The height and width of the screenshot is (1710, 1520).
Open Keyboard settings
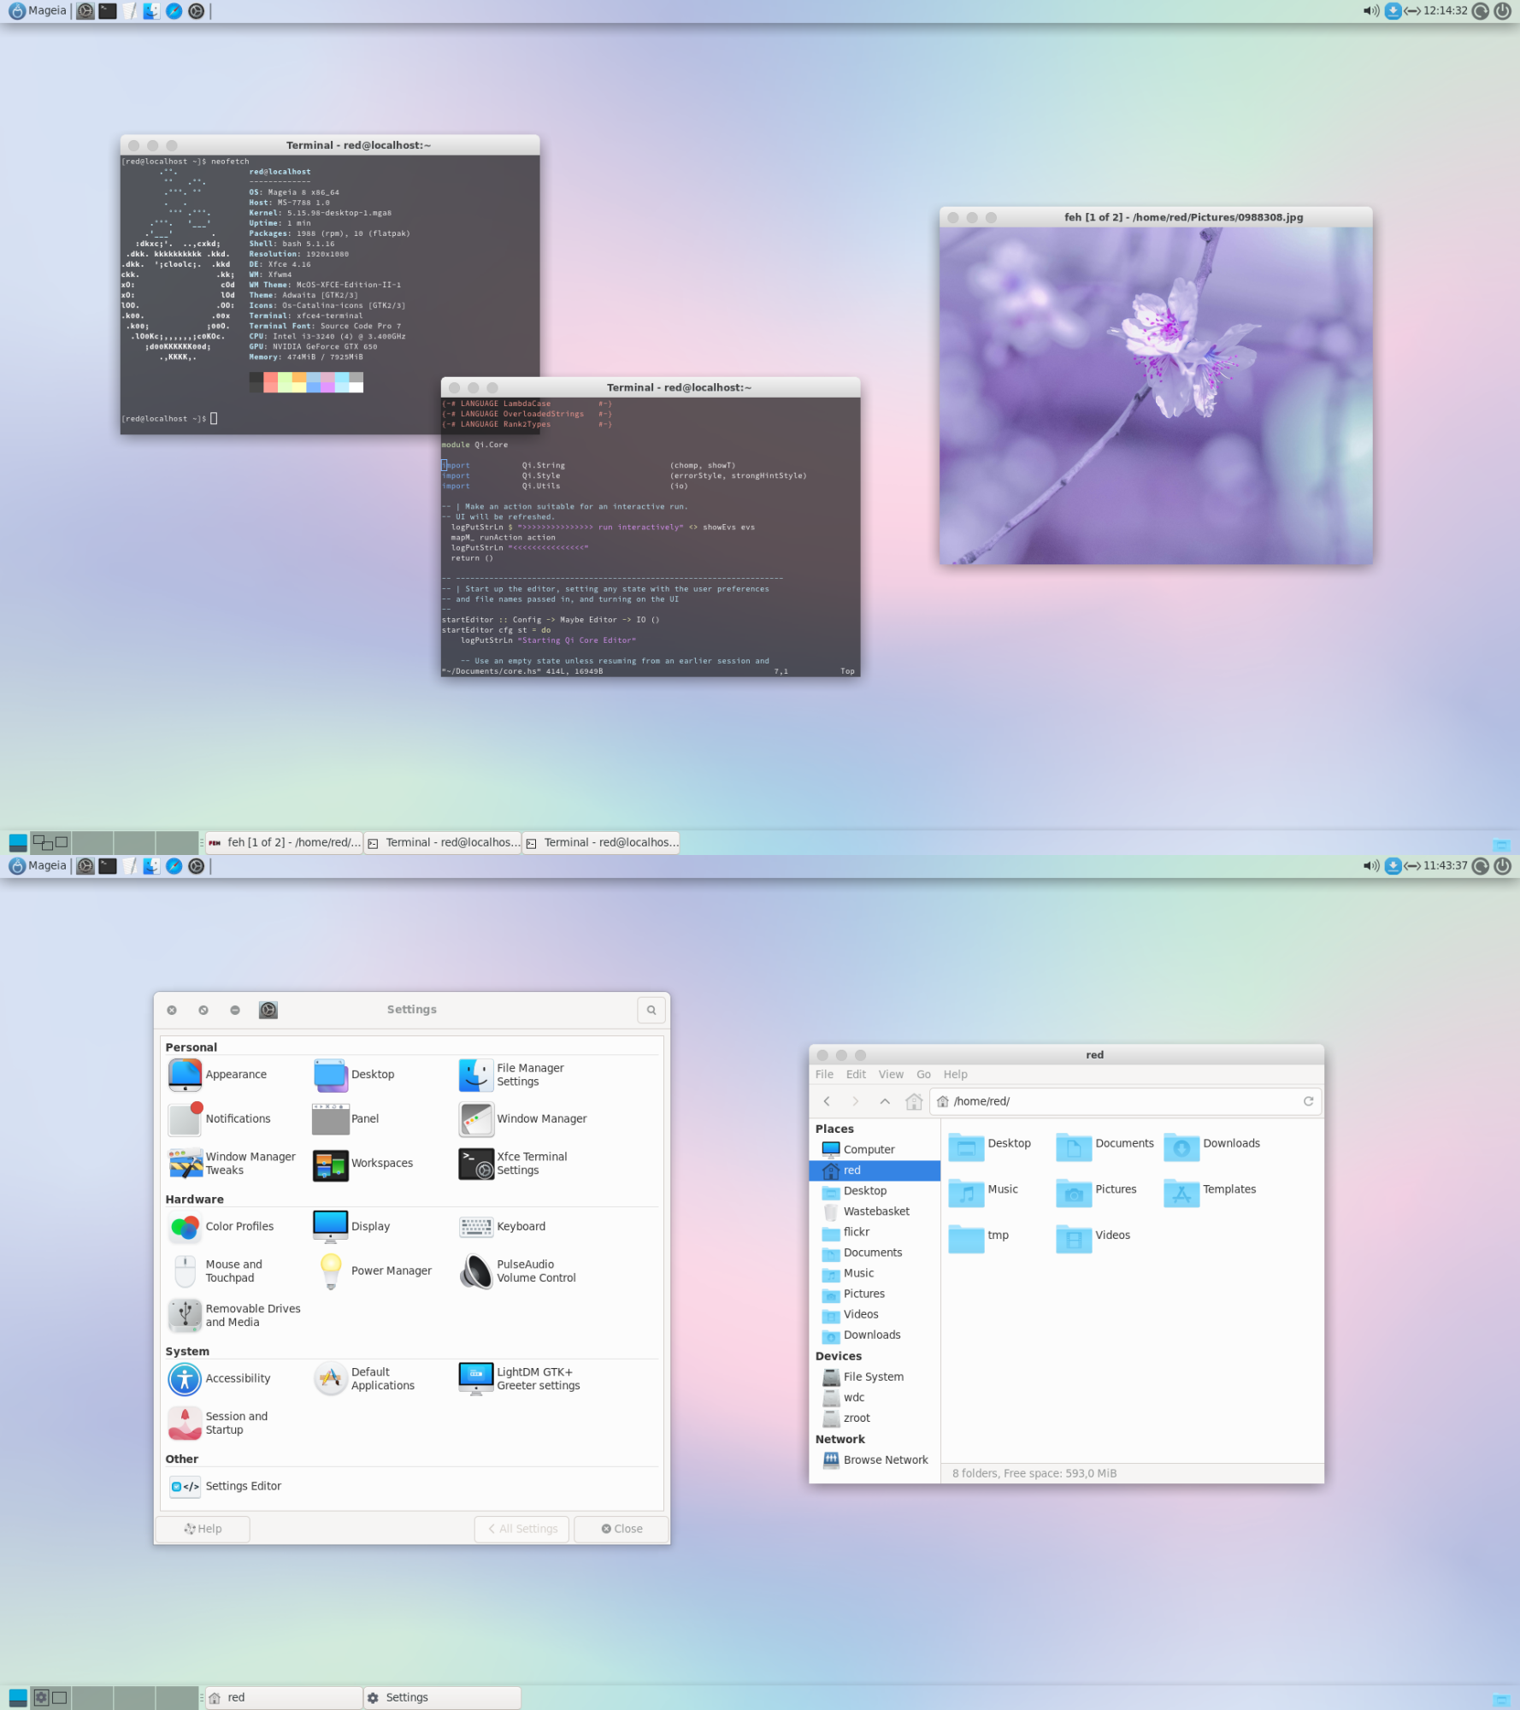503,1226
